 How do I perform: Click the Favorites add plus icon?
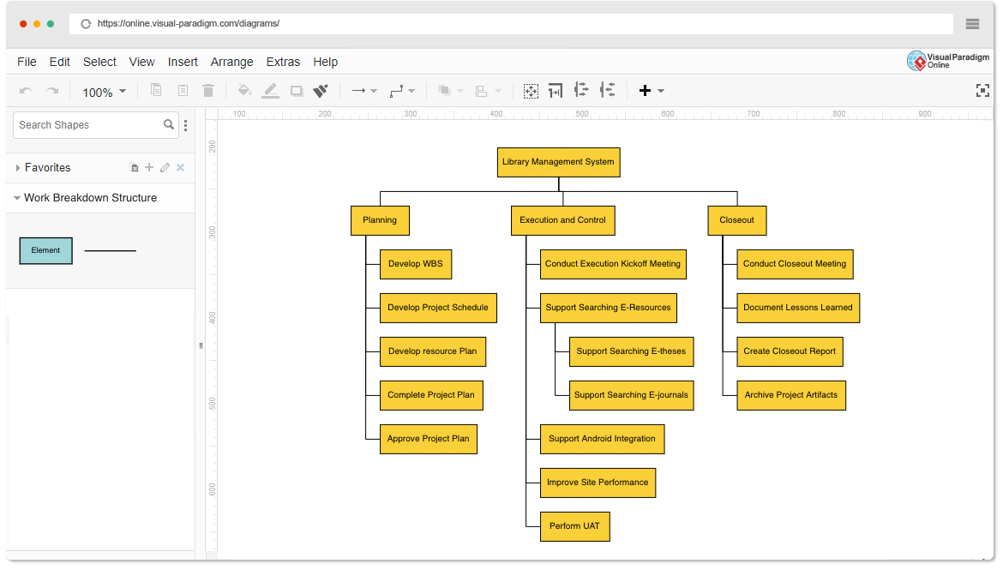point(149,168)
